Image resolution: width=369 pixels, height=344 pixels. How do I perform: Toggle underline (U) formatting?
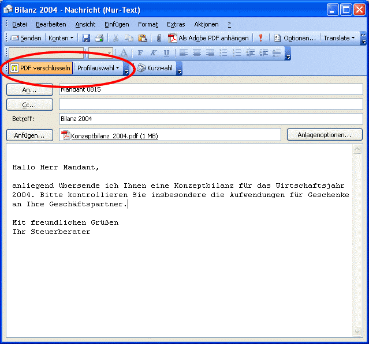tap(166, 53)
